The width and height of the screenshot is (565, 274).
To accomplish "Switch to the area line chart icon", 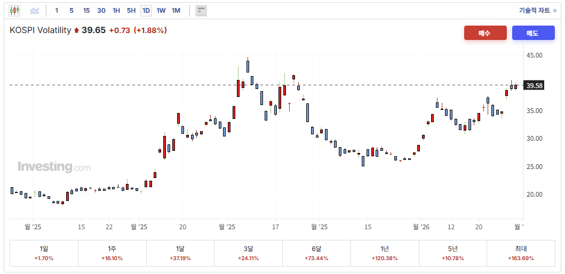I will point(35,11).
